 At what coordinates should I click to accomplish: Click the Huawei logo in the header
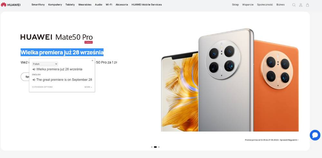(x=11, y=5)
